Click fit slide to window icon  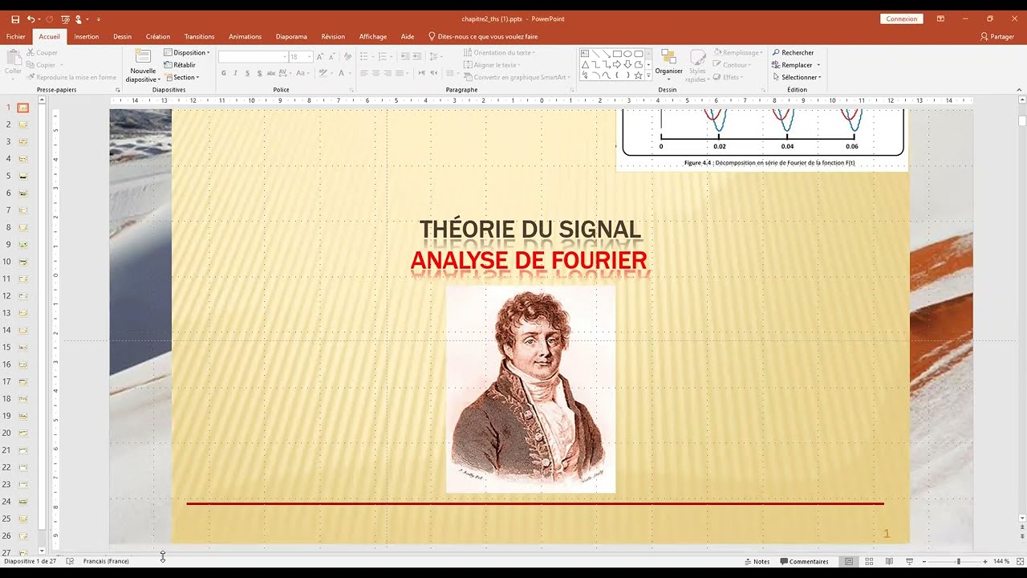1020,561
